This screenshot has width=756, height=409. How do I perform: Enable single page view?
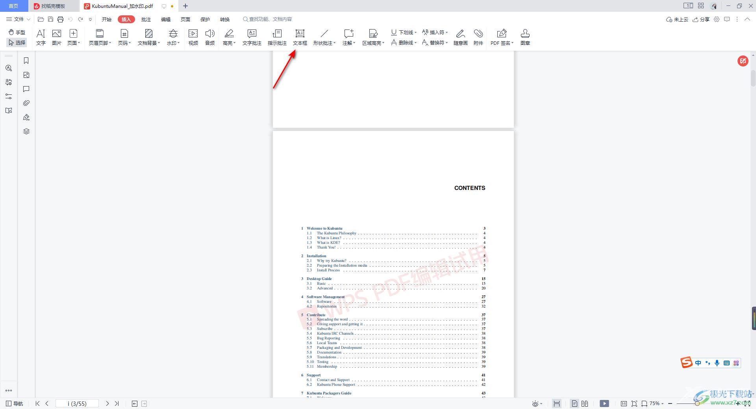tap(574, 403)
